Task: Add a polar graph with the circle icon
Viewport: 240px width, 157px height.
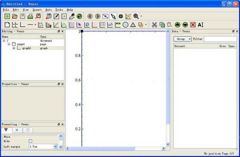Action: (x=125, y=25)
